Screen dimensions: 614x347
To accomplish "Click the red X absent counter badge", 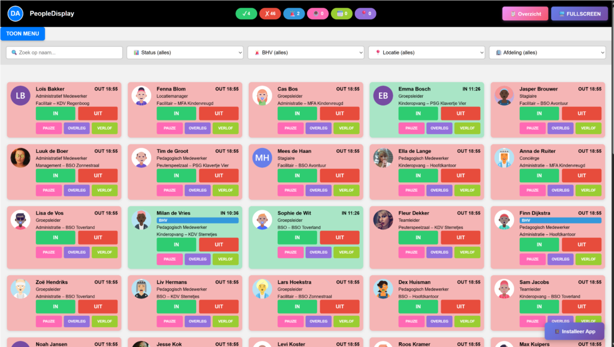I will 270,13.
